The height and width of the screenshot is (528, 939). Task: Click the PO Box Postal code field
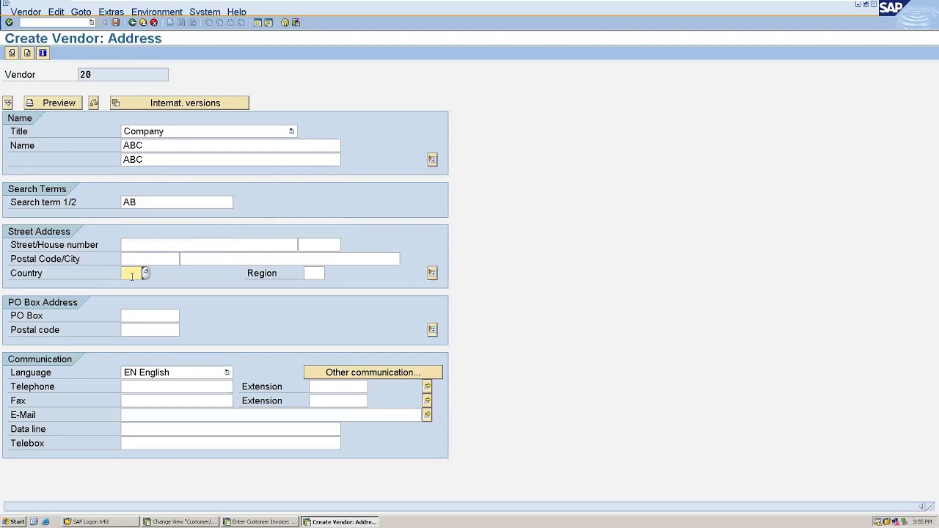150,330
